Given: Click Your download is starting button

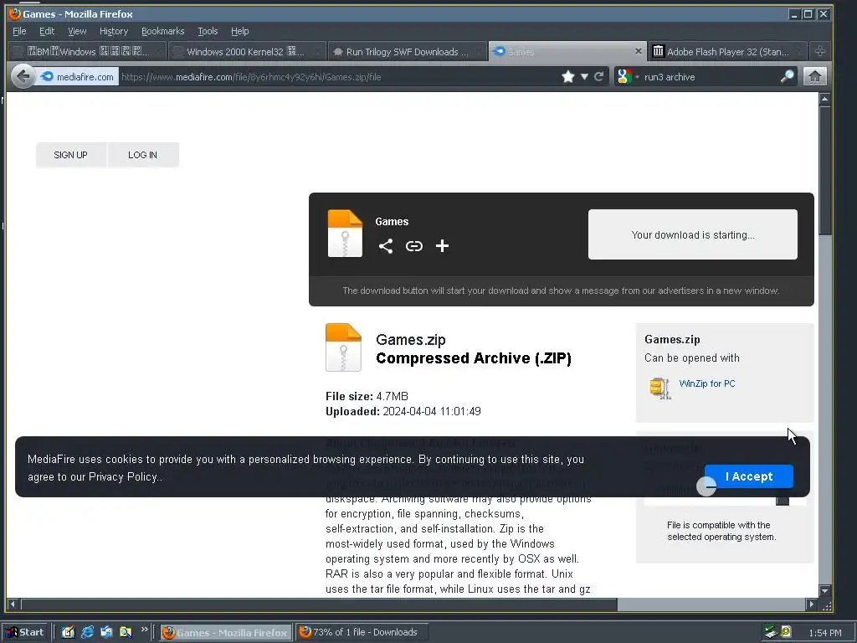Looking at the screenshot, I should click(x=692, y=234).
